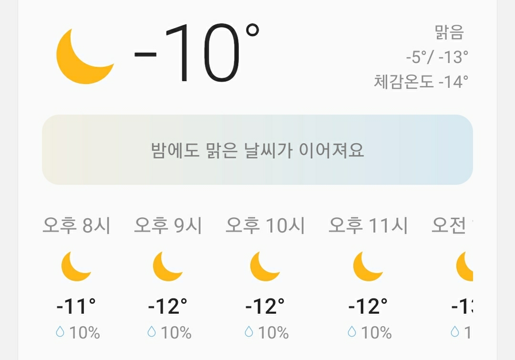
Task: Tap the -11° temperature for 오후 8시
Action: point(76,306)
